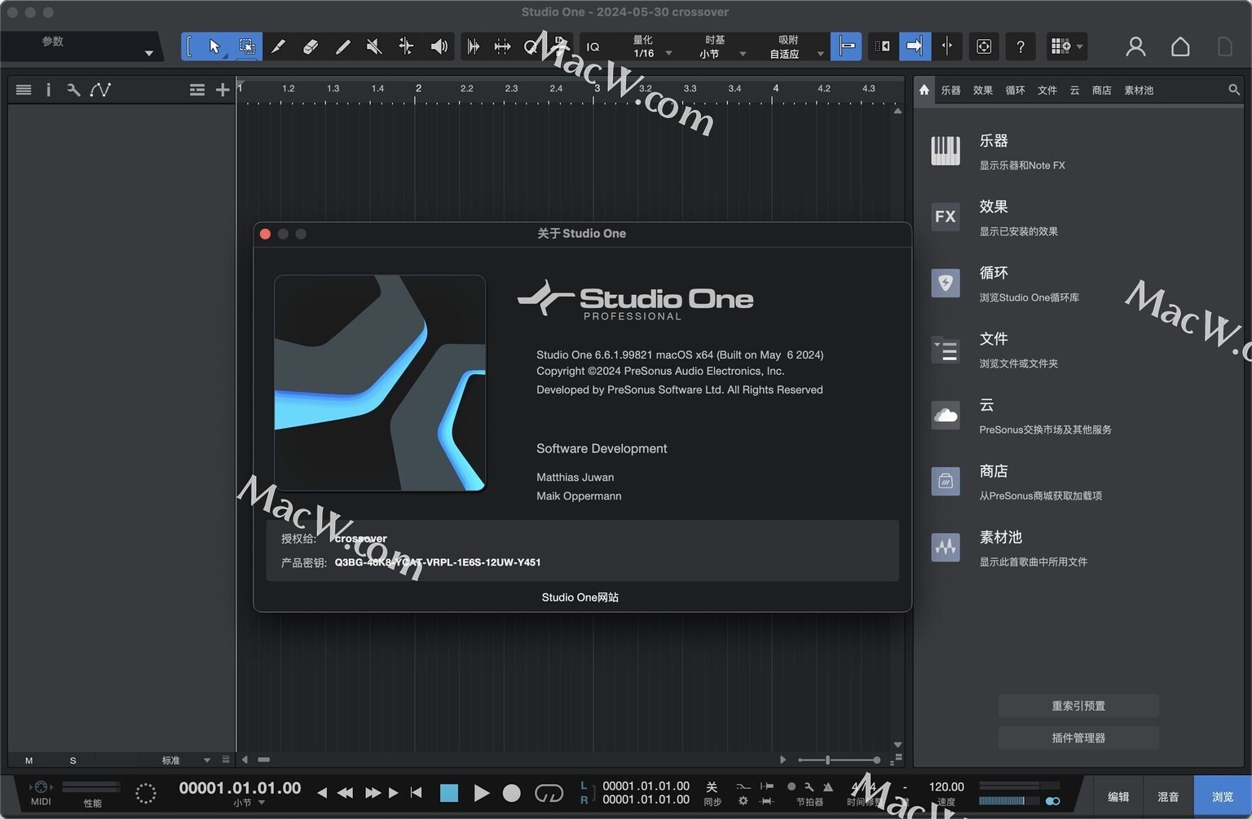Open the 时基 小节 dropdown
1252x819 pixels.
721,46
